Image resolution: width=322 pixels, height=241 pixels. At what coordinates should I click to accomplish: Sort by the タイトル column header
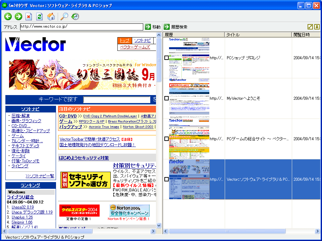(x=258, y=34)
